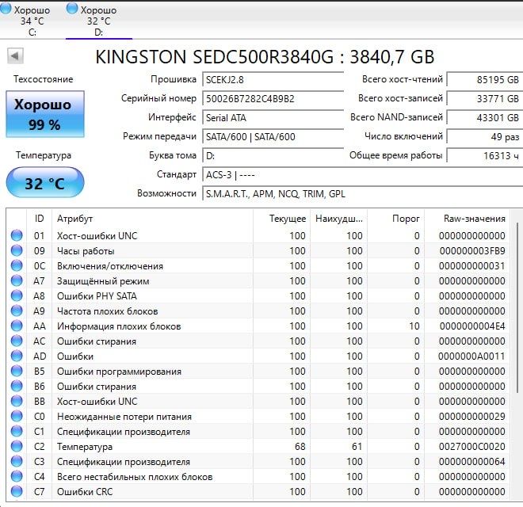Click raw value 000000003FB9
This screenshot has width=523, height=507.
[x=472, y=251]
